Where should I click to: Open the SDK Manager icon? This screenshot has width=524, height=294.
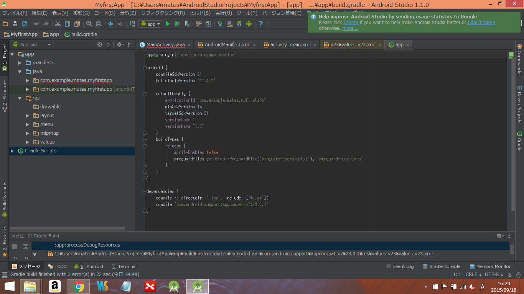click(x=239, y=24)
